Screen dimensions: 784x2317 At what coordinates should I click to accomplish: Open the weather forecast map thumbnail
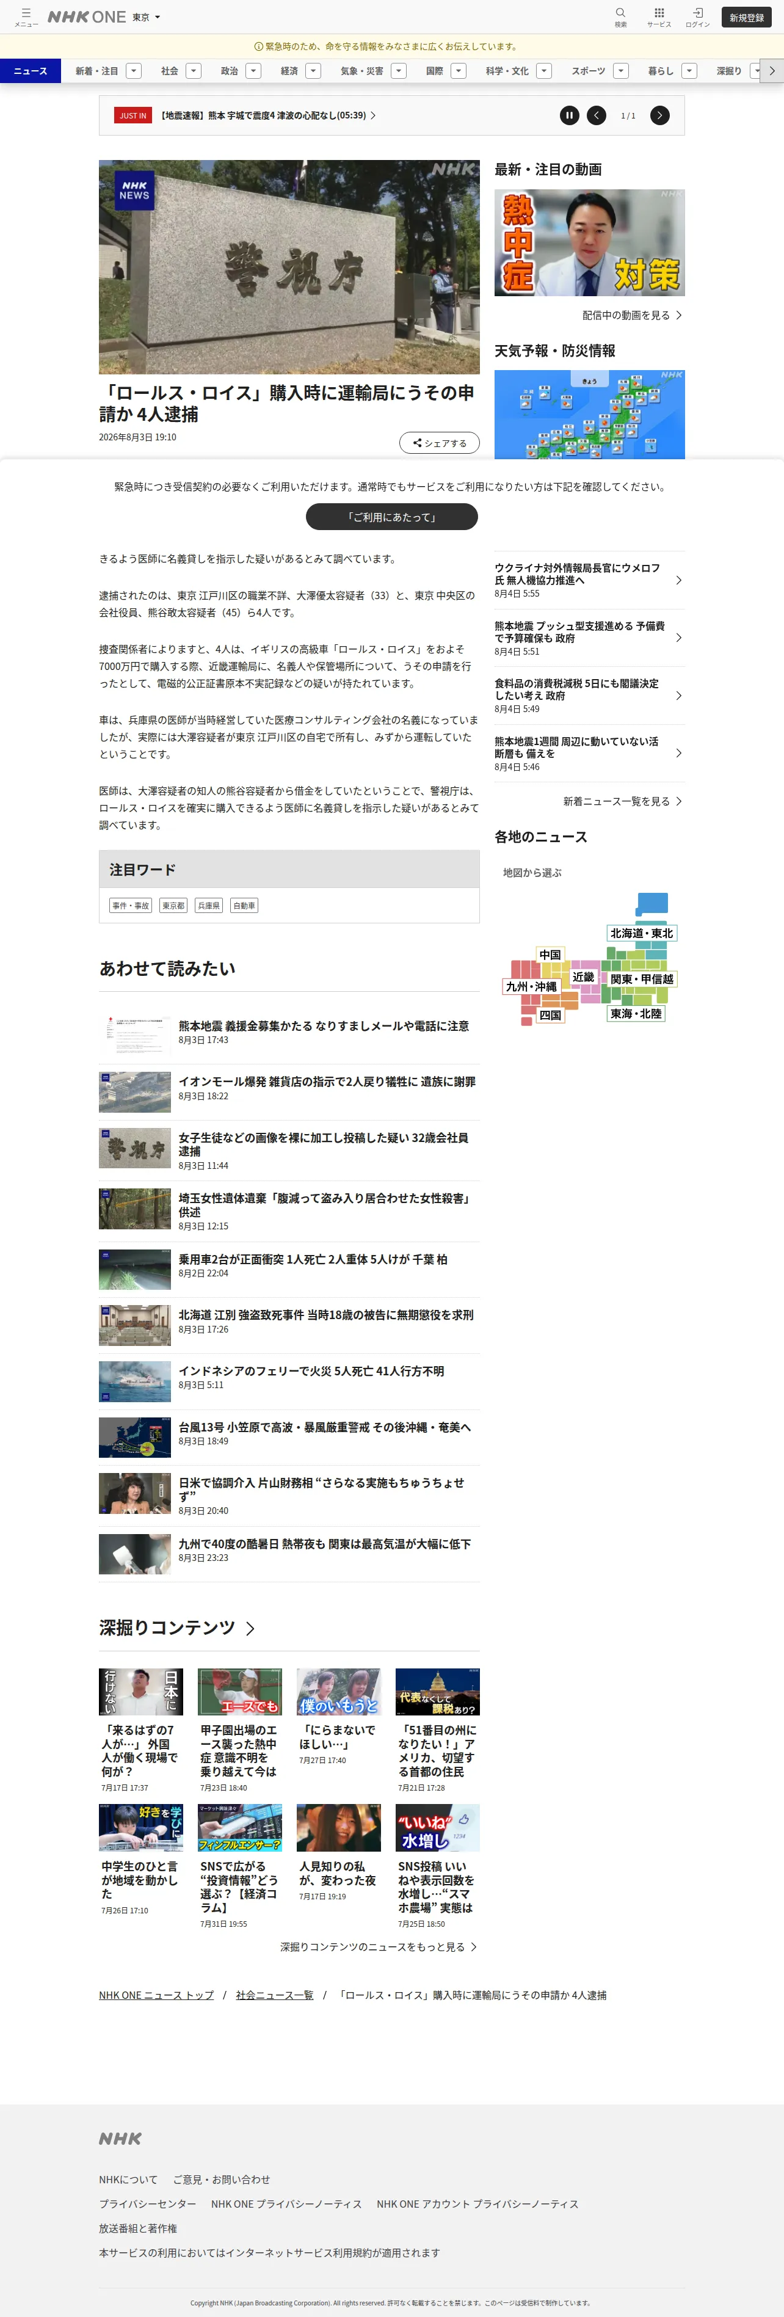coord(590,415)
